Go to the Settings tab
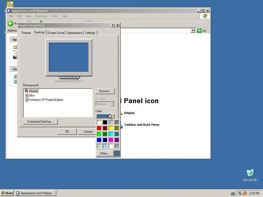 click(x=90, y=33)
